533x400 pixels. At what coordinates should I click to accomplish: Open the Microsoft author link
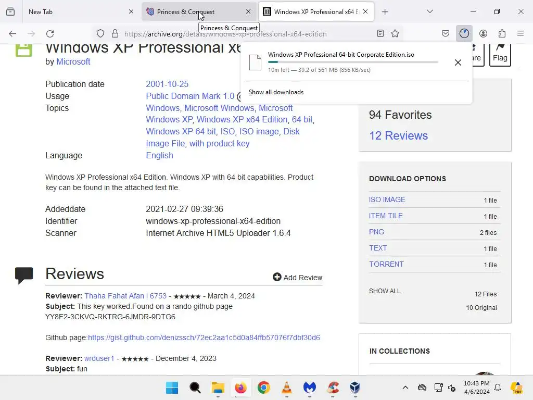coord(73,61)
